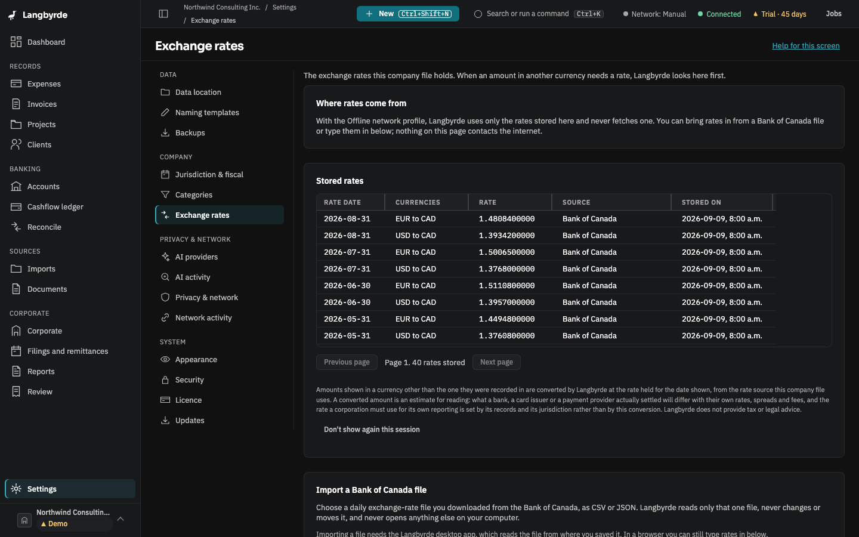Click Don't show again this session
Viewport: 859px width, 537px height.
tap(372, 430)
